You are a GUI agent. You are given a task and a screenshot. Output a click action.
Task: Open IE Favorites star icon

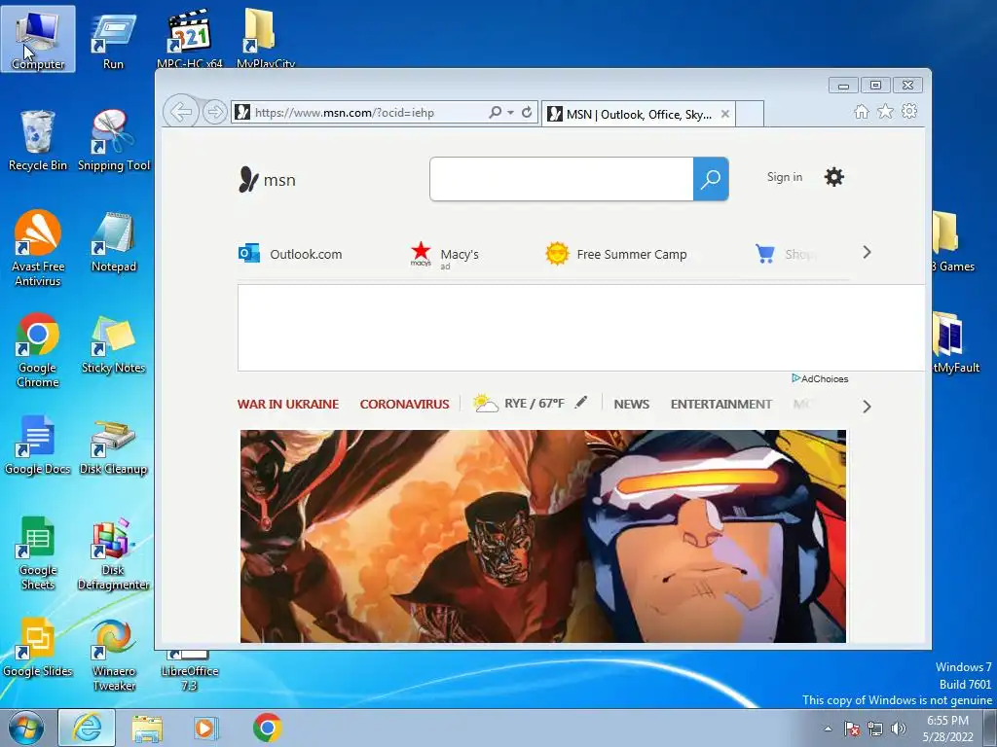[885, 112]
